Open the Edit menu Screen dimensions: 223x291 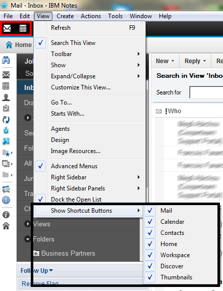click(25, 16)
